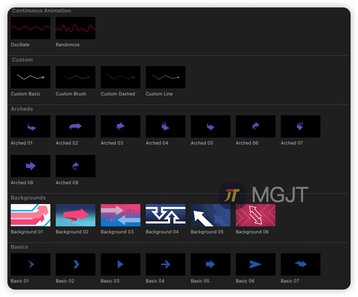Click the "Arched 01" label text
The height and width of the screenshot is (297, 358).
coord(22,143)
